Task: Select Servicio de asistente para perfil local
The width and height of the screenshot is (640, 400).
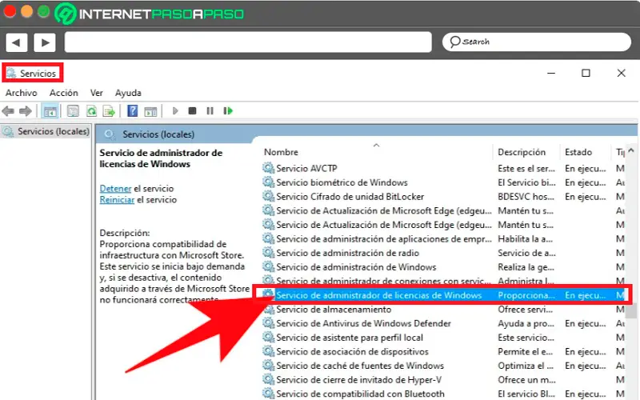Action: pyautogui.click(x=443, y=338)
